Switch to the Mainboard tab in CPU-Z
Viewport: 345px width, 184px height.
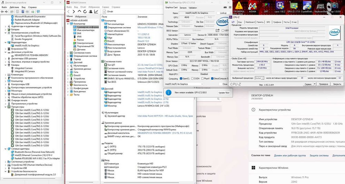[250, 22]
